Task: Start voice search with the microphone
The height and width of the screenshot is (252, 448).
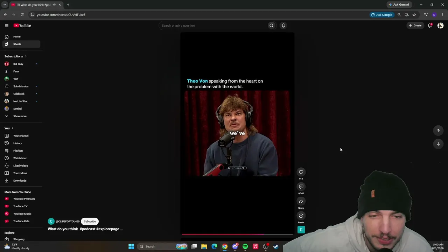Action: (x=283, y=26)
